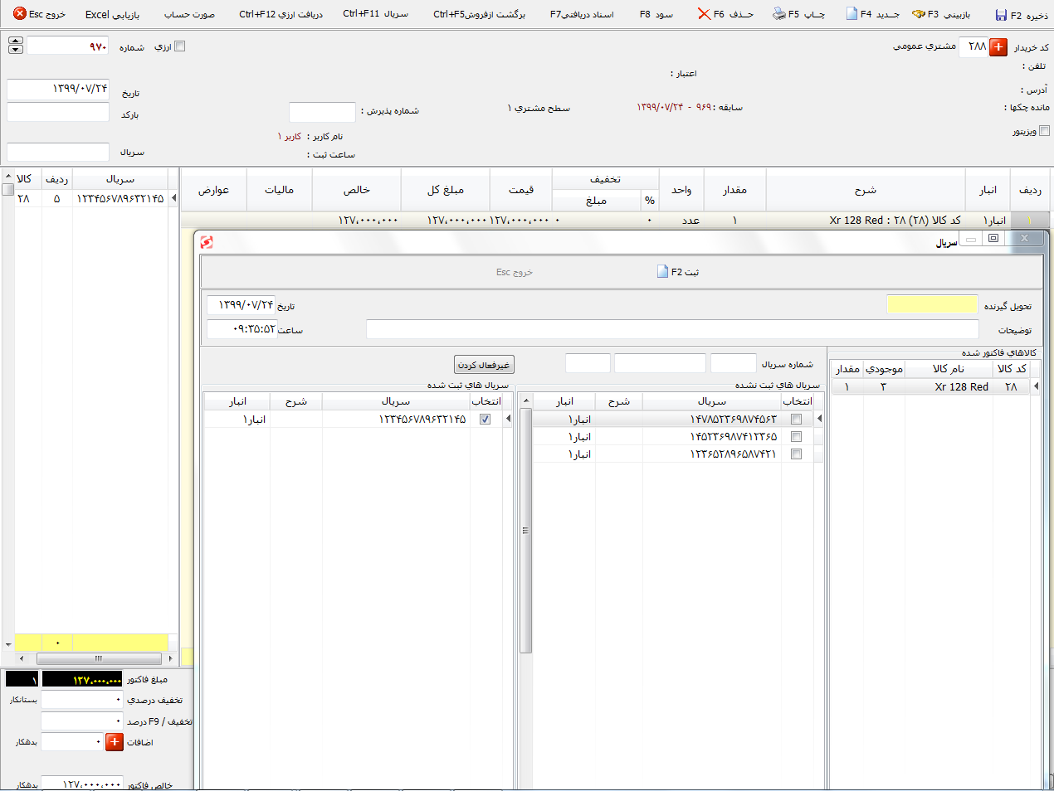Click the admission number (شماره پذیرش) field
This screenshot has width=1054, height=791.
pos(322,111)
